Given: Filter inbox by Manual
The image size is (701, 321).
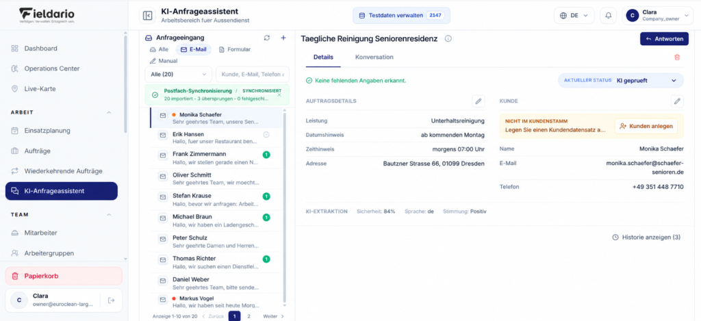Looking at the screenshot, I should click(163, 61).
